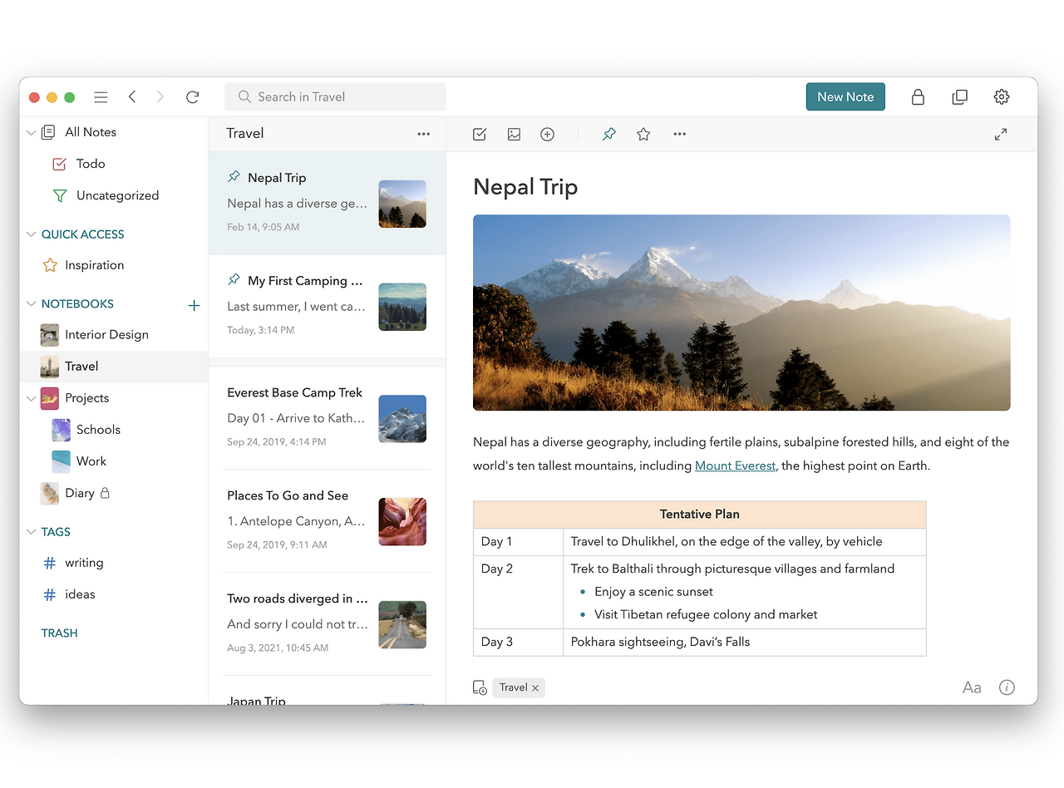Viewport: 1064px width, 788px height.
Task: Insert an image into the note
Action: (514, 134)
